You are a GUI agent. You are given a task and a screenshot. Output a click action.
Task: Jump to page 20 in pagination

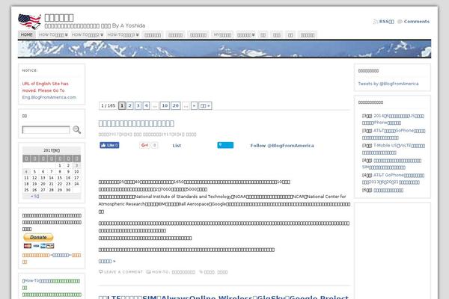[x=176, y=105]
